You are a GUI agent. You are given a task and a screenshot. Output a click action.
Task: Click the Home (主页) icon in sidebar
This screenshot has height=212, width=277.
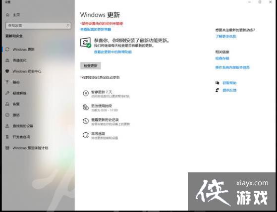7,15
